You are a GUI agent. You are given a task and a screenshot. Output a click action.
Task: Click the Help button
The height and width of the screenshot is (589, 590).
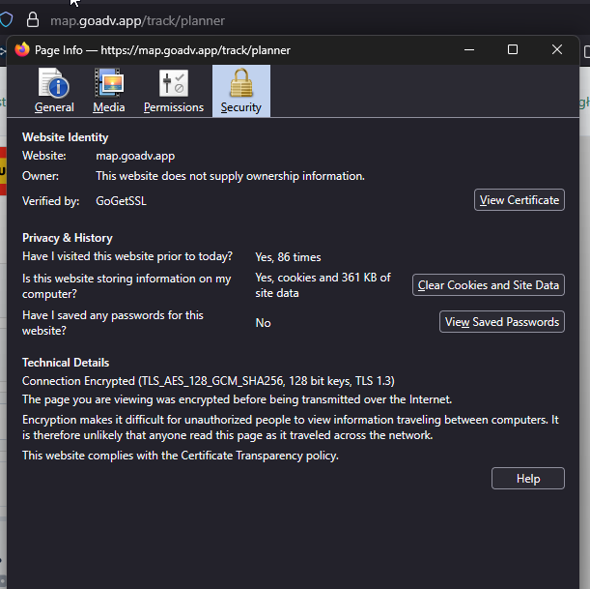tap(527, 479)
